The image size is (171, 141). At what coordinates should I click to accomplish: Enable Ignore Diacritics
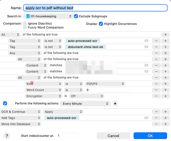click(25, 23)
